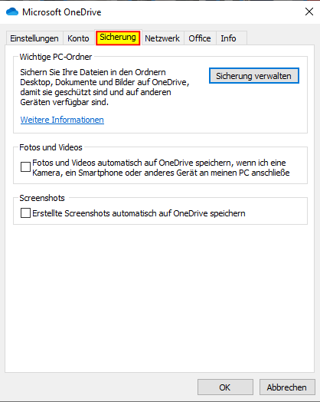Click the Sicherung verwalten button

coord(253,76)
